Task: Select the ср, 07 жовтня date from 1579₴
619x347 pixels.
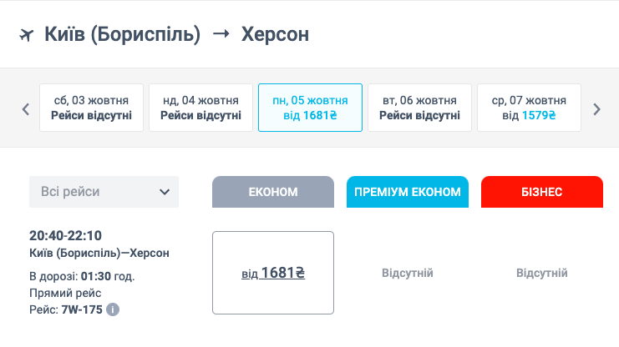Action: (529, 108)
